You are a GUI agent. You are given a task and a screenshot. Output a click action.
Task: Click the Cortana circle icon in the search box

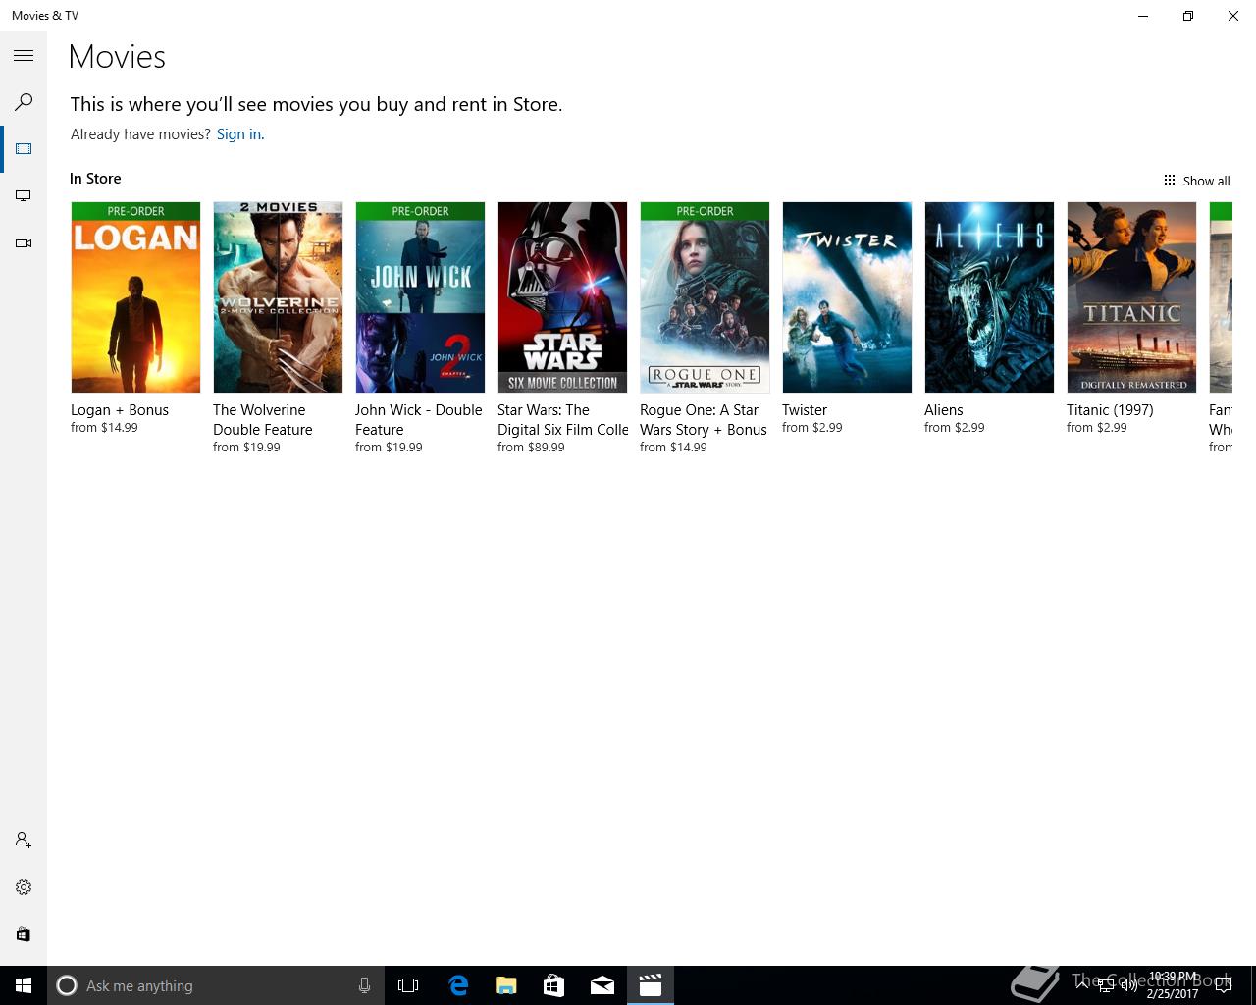(67, 985)
